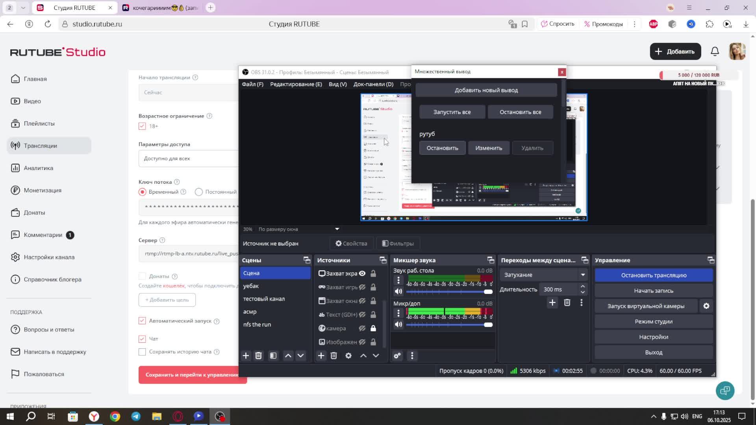This screenshot has width=756, height=425.
Task: Open advanced audio settings gears icon
Action: (397, 356)
